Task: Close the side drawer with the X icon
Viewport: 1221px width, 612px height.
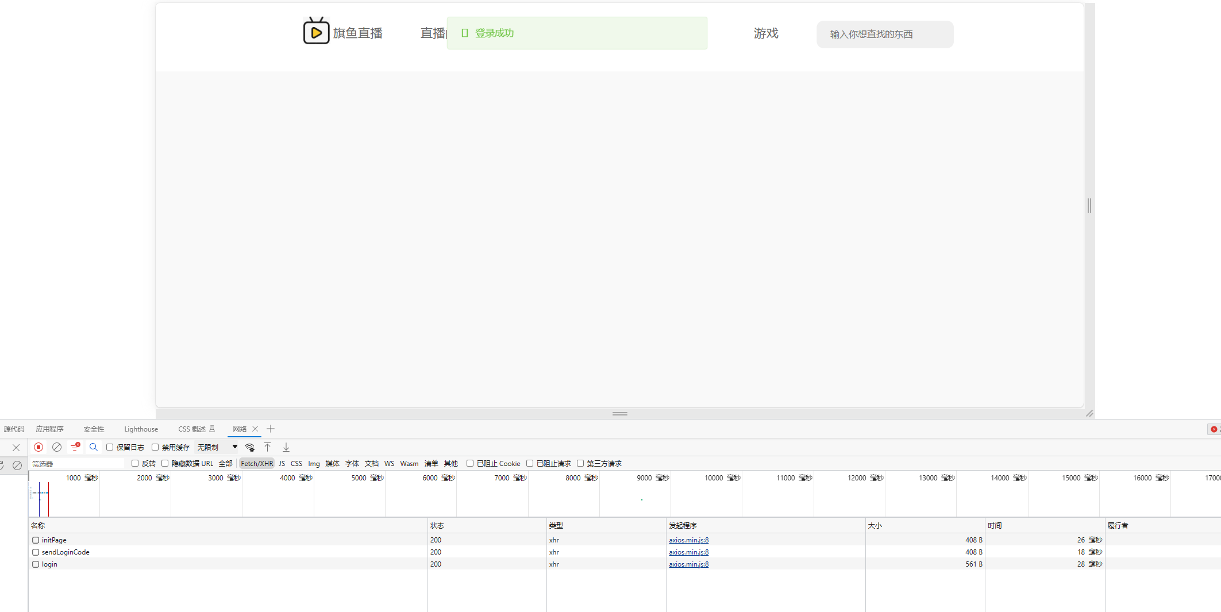Action: point(16,448)
